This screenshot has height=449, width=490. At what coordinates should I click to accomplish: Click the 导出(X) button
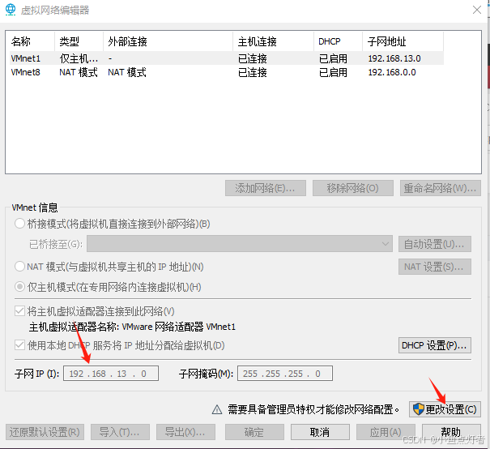185,432
